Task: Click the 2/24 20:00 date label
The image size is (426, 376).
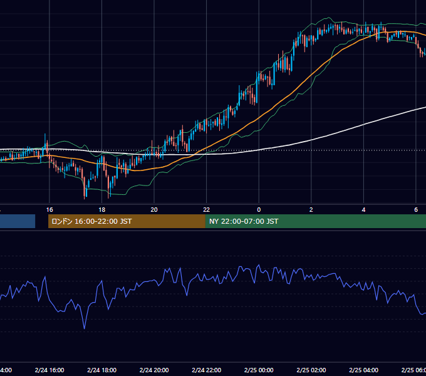Action: click(x=154, y=370)
